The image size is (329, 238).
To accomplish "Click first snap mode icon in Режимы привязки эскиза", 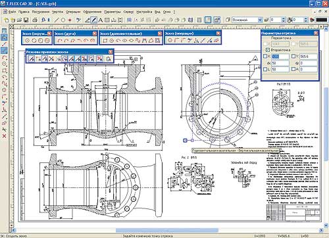I will pos(32,59).
